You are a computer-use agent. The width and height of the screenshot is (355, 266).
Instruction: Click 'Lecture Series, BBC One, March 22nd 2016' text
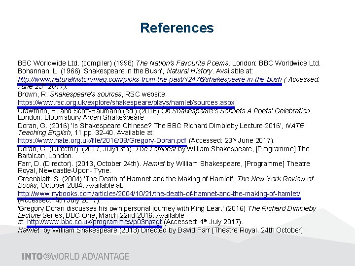coord(86,215)
